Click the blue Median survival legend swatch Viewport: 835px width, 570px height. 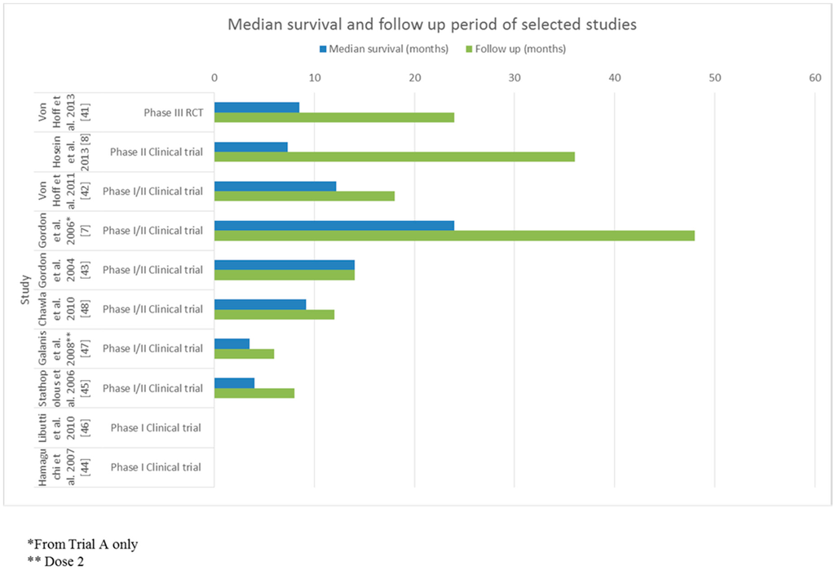coord(322,49)
